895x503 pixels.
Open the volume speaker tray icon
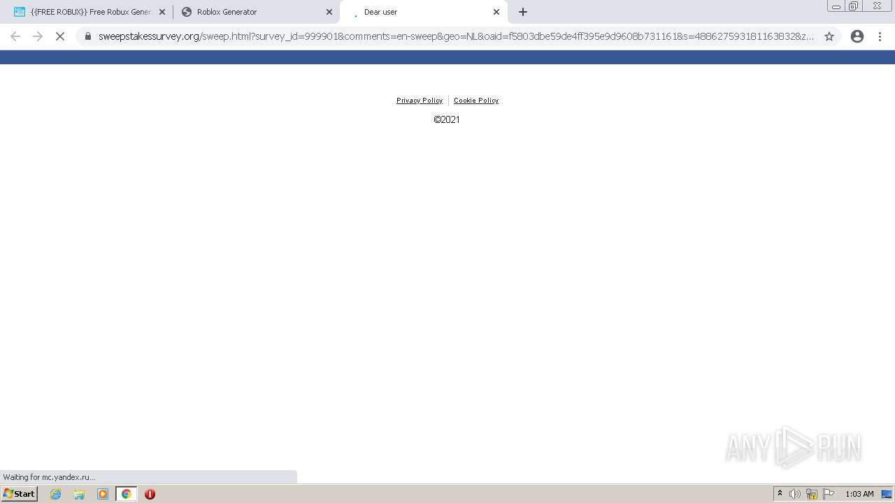coord(795,494)
